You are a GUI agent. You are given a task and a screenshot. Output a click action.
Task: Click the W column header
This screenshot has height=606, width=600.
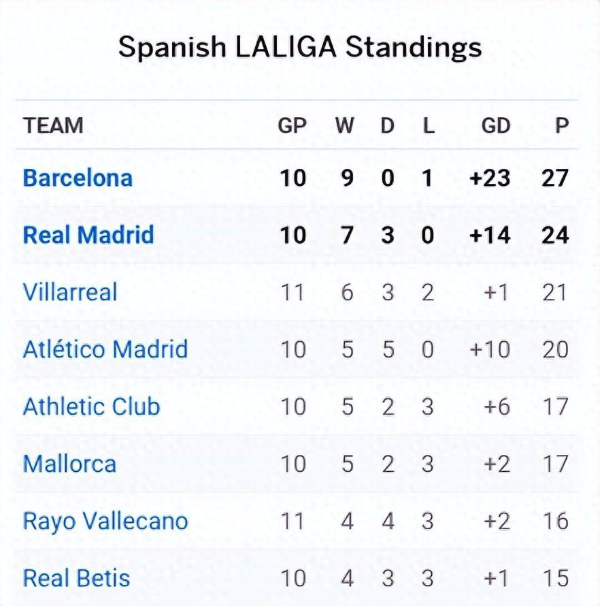tap(344, 125)
